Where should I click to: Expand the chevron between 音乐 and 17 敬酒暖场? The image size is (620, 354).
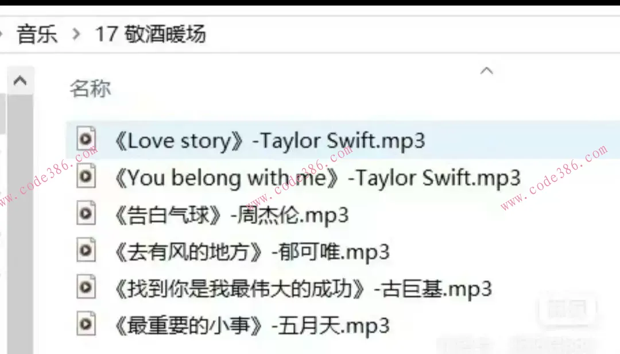pyautogui.click(x=76, y=34)
